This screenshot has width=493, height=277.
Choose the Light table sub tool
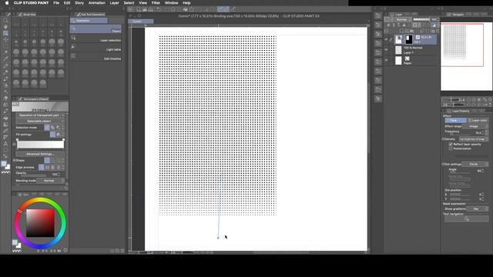pos(96,48)
